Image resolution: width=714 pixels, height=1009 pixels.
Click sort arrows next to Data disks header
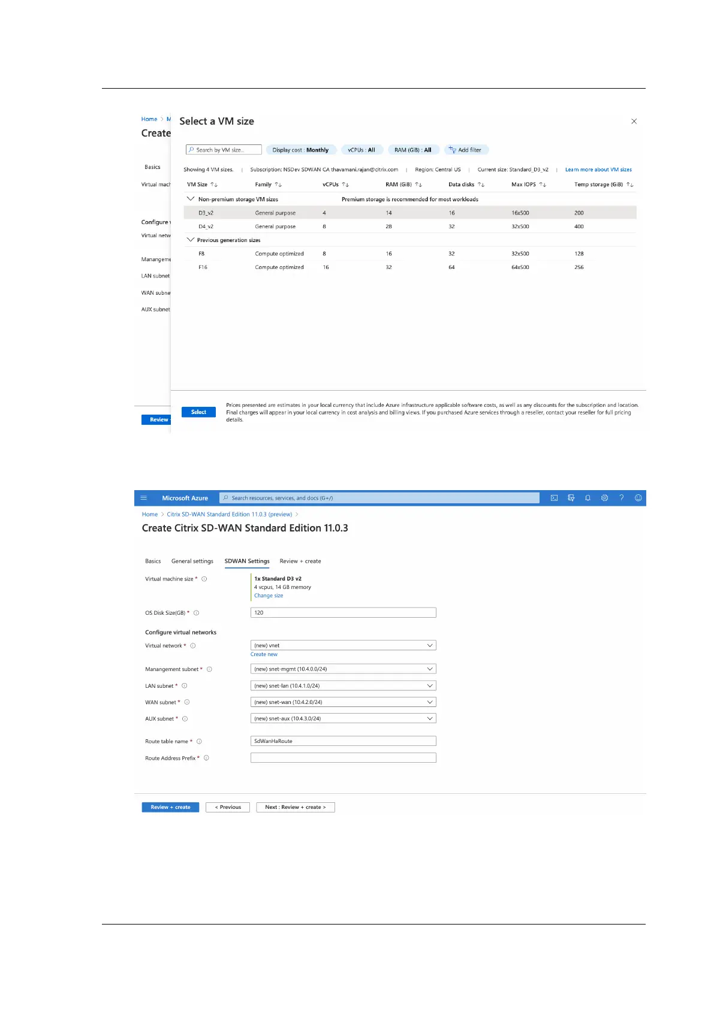click(x=481, y=185)
